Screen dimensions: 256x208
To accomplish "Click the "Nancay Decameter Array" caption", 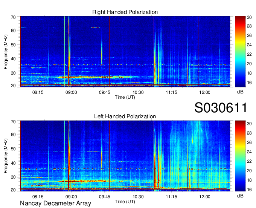I will (55, 203).
